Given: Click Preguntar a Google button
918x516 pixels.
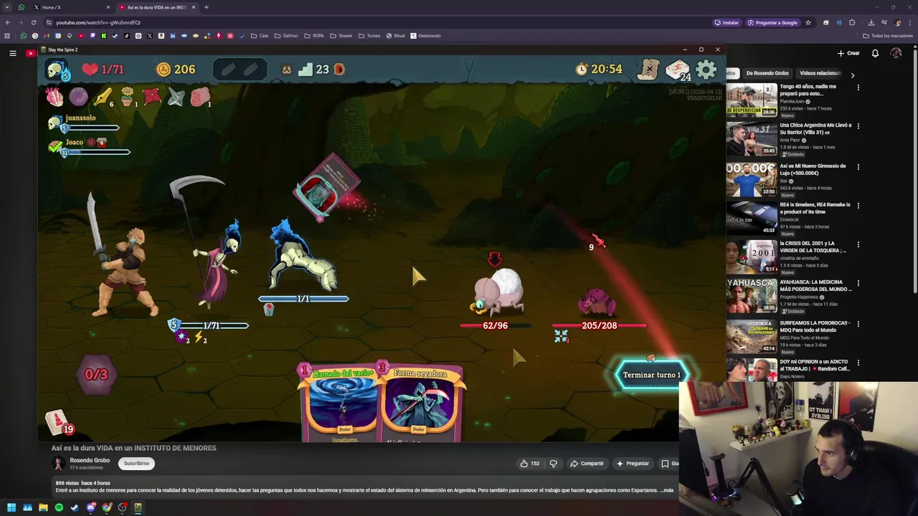Looking at the screenshot, I should pos(772,22).
